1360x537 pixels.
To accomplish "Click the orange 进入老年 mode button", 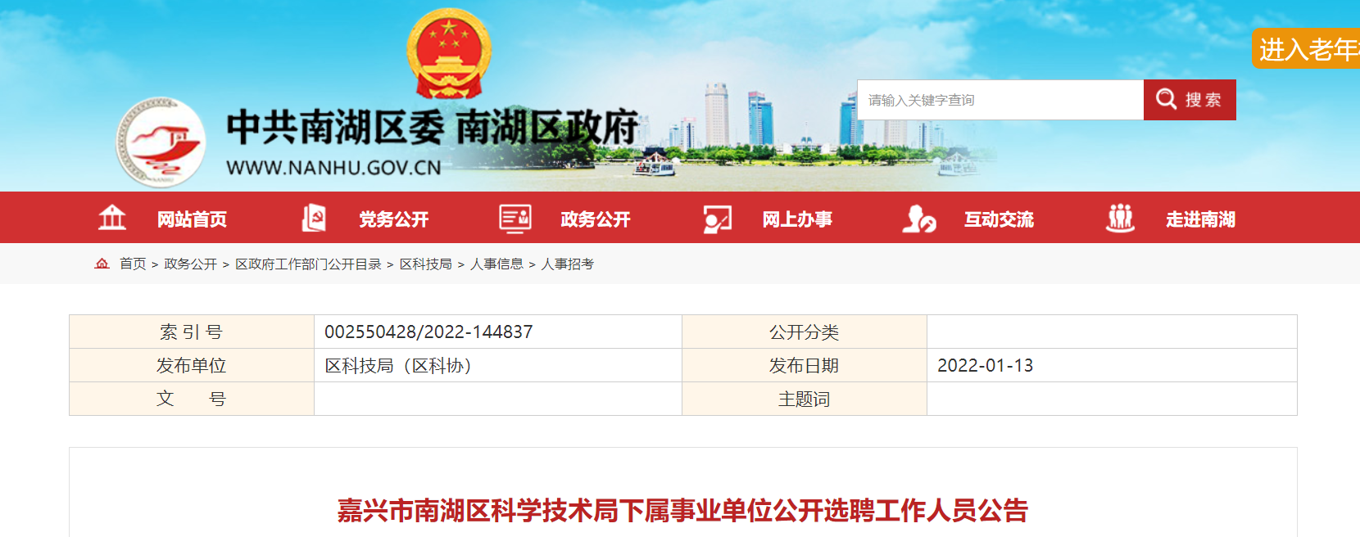I will (x=1306, y=48).
